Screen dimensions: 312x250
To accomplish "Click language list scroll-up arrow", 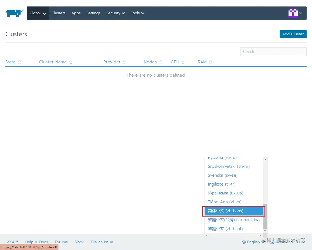I will click(265, 160).
